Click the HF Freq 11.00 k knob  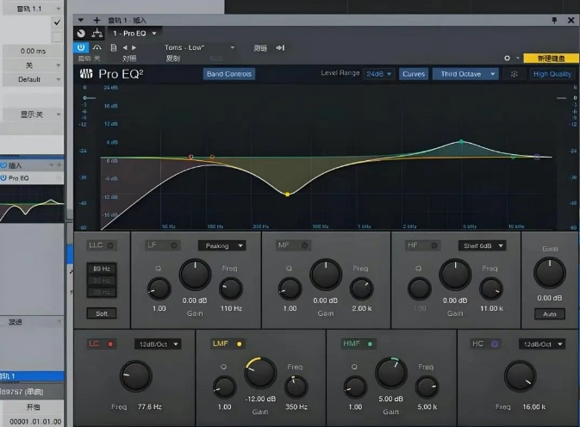coord(491,289)
